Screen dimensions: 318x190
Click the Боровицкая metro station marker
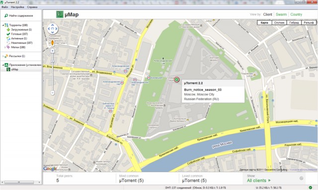[x=149, y=77]
